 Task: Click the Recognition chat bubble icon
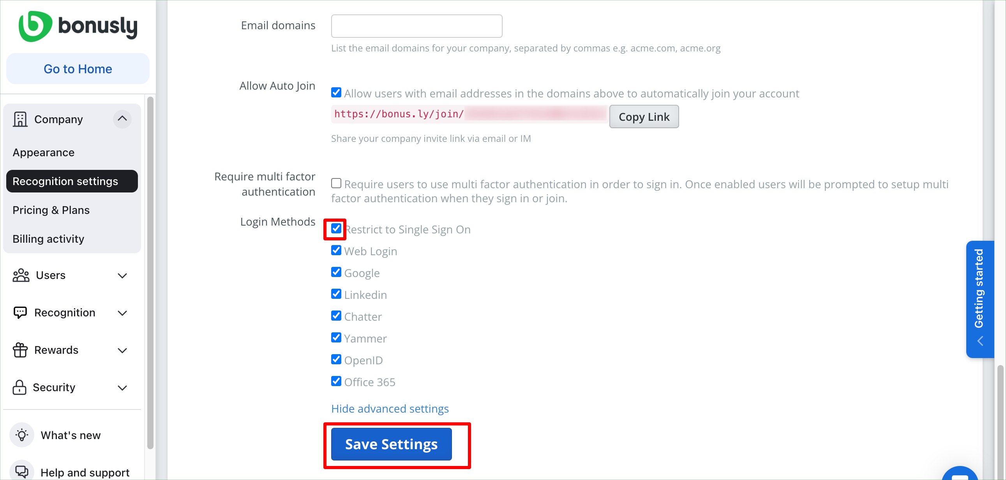pos(20,312)
